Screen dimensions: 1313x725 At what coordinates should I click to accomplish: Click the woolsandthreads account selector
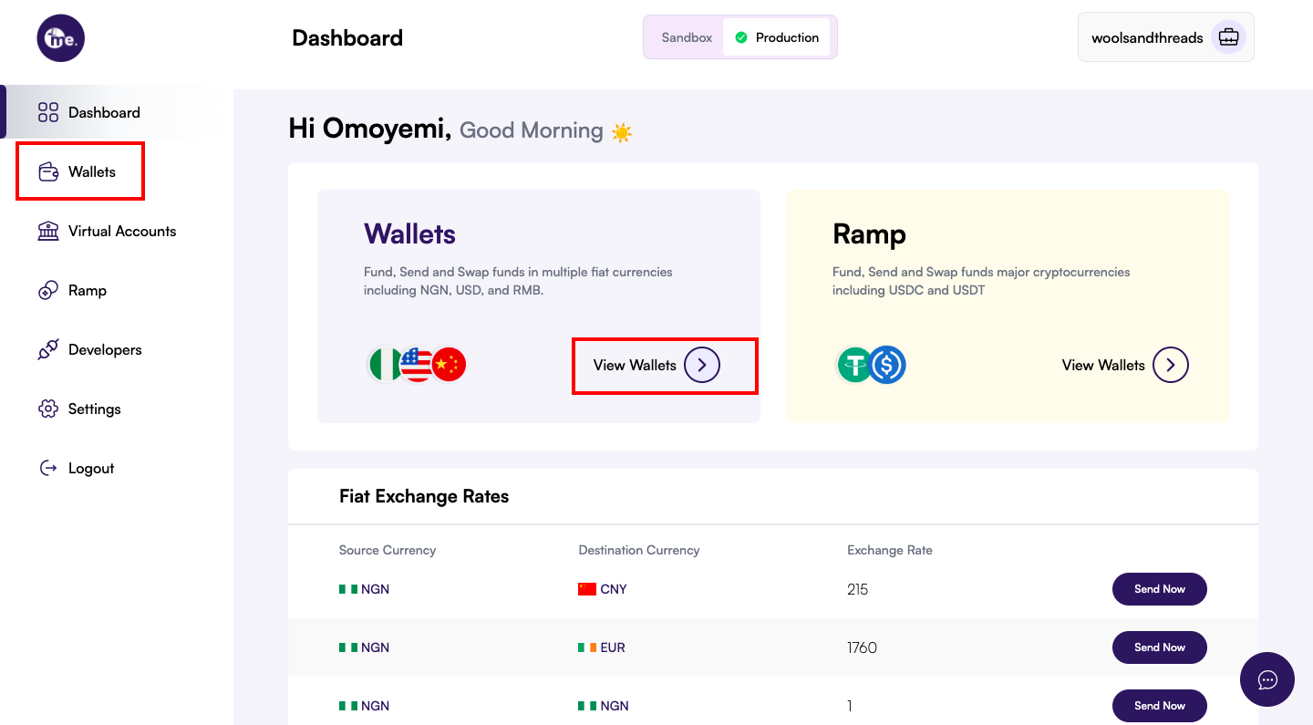(x=1148, y=36)
